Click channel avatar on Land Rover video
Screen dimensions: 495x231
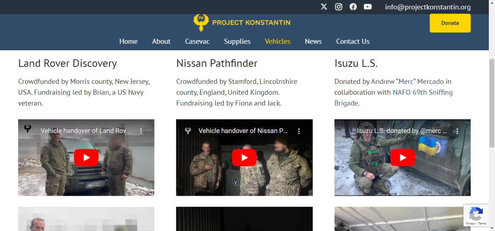[27, 129]
